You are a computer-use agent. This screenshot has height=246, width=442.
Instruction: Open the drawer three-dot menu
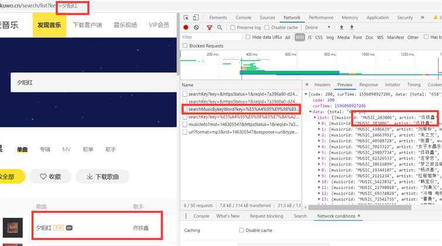tap(186, 216)
